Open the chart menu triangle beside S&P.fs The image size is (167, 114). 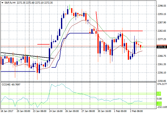pyautogui.click(x=3, y=3)
